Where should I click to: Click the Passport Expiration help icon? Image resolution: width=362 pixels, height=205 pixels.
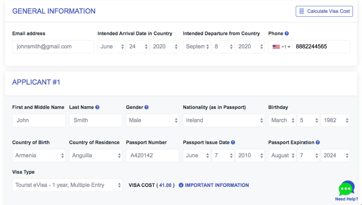(318, 142)
